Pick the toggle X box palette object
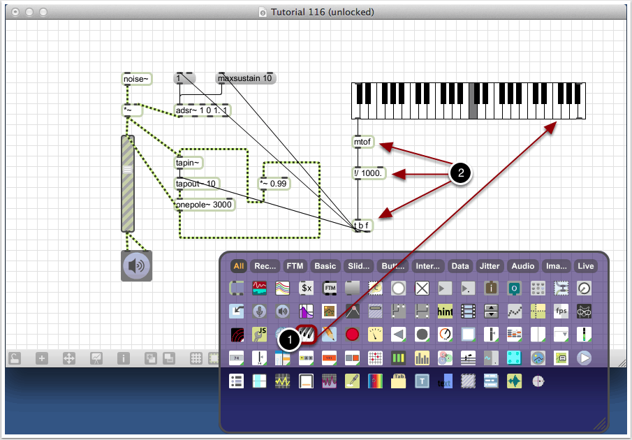632x440 pixels. coord(421,288)
